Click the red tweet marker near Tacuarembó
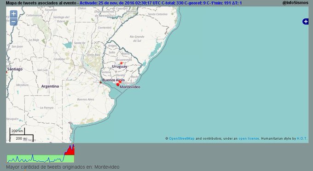Viewport: 313px width, 171px height. click(121, 63)
